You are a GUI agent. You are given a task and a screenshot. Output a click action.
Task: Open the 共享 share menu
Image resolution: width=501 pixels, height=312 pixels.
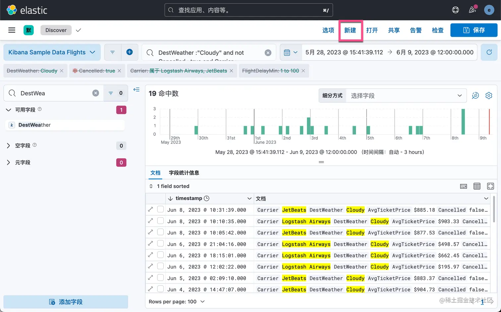point(394,30)
